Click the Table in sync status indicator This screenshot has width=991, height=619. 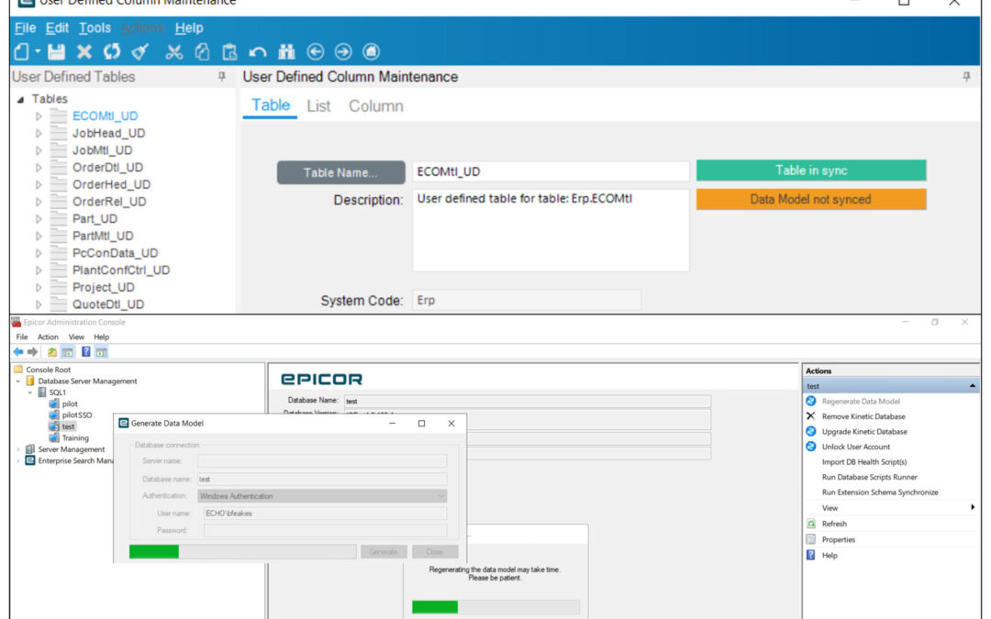[x=811, y=171]
